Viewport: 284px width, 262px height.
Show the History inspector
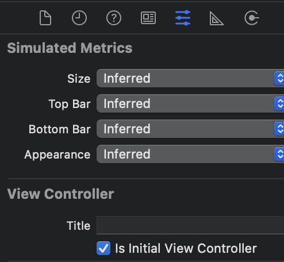(x=79, y=18)
